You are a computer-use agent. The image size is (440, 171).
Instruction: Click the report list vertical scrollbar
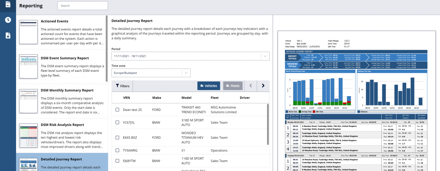[x=107, y=48]
